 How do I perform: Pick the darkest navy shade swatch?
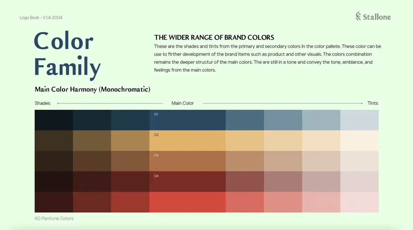pos(54,120)
